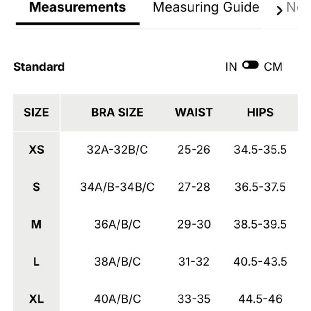Select the L size row label
The width and height of the screenshot is (311, 311).
coord(36,262)
